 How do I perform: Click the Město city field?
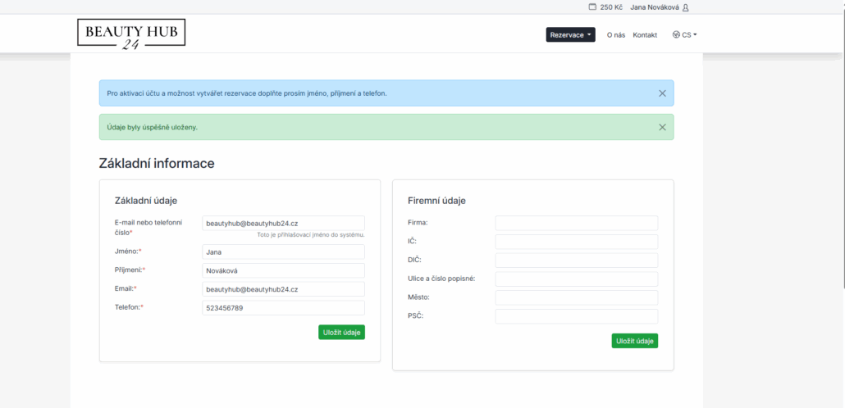click(x=576, y=297)
